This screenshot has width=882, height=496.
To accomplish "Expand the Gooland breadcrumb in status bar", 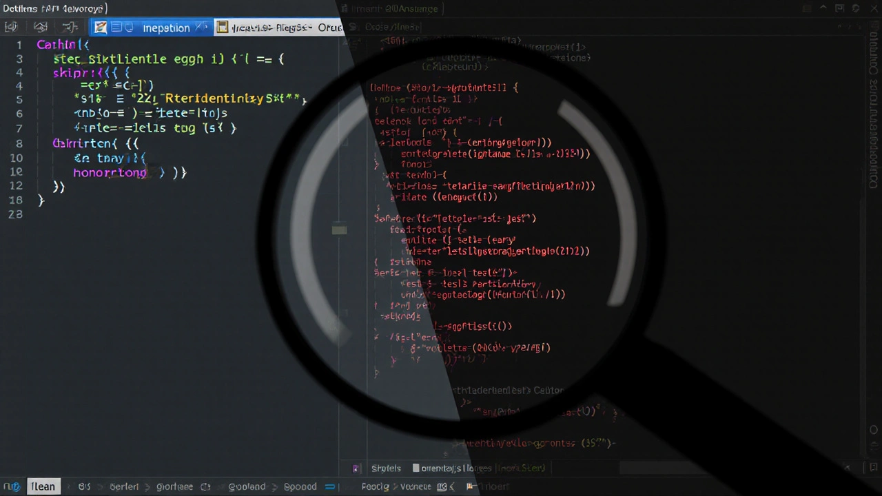I will [247, 486].
